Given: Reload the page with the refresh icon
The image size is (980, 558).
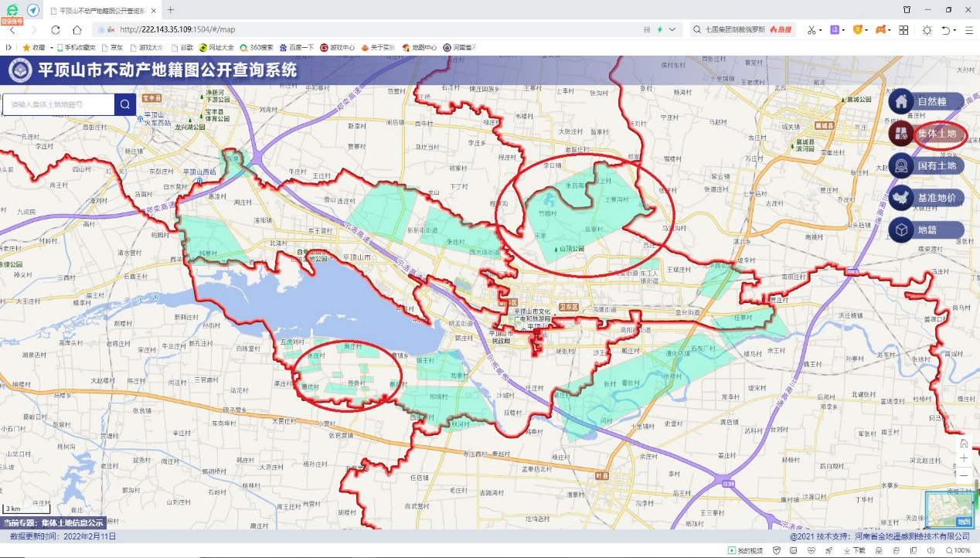Looking at the screenshot, I should [56, 29].
